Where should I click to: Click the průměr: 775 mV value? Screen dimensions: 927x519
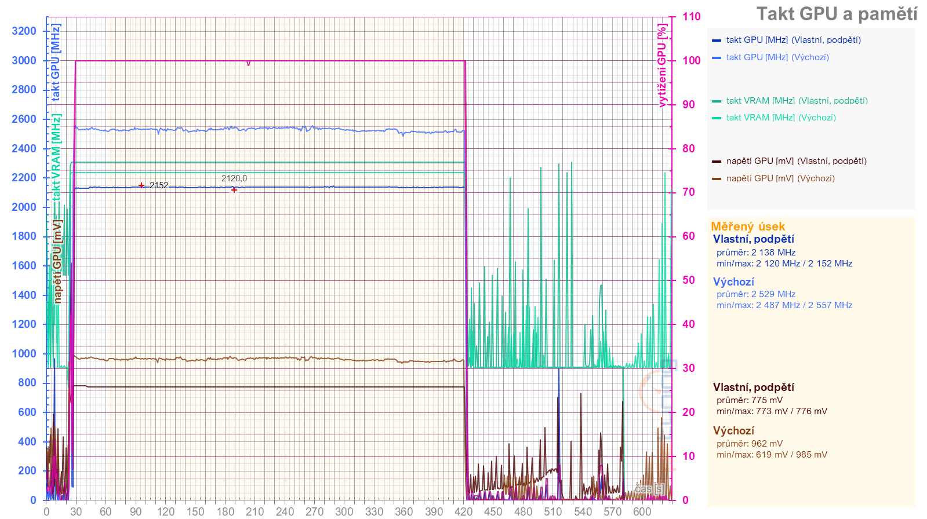point(750,400)
